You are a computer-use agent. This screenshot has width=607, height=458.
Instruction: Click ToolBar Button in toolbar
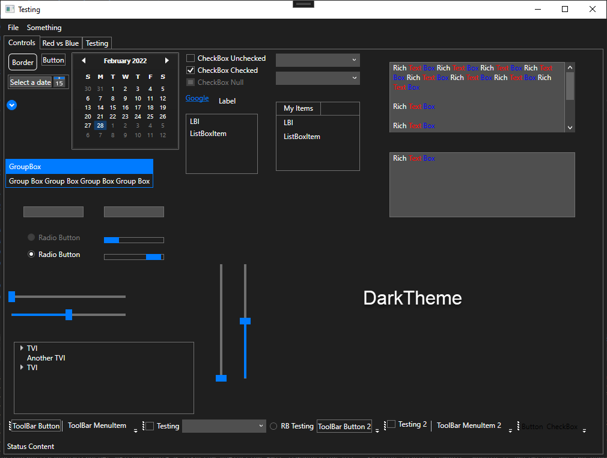point(36,426)
